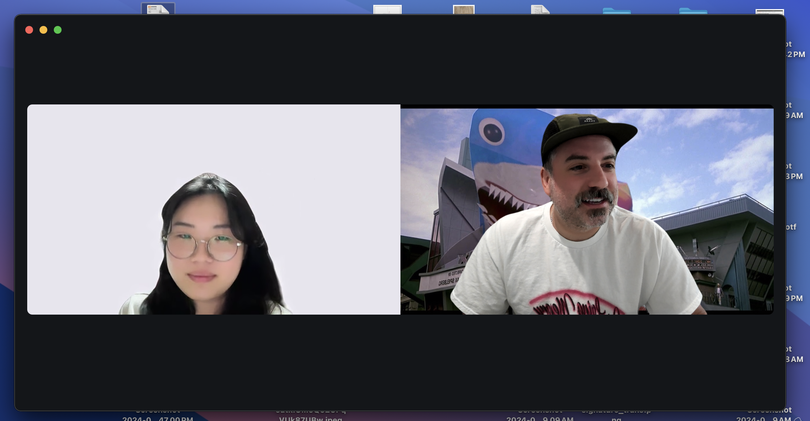Screen dimensions: 810x421
Task: Click the desktop file label 'VUk87UBw.jpeg'
Action: point(310,418)
